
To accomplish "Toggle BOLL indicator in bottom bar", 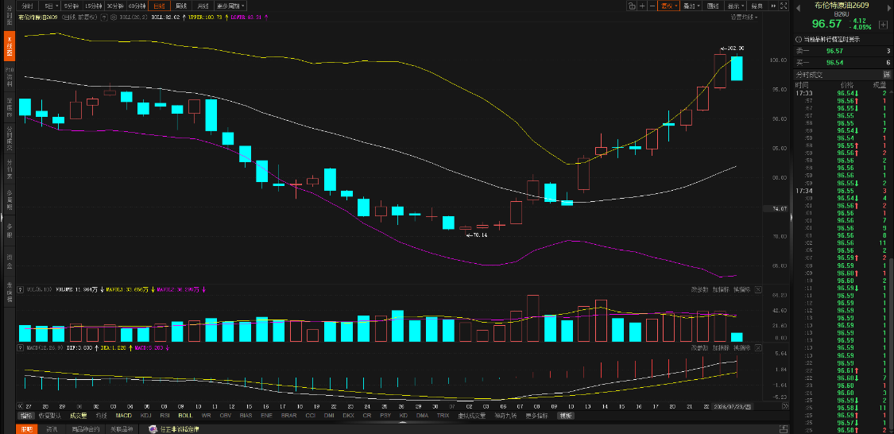I will 184,416.
